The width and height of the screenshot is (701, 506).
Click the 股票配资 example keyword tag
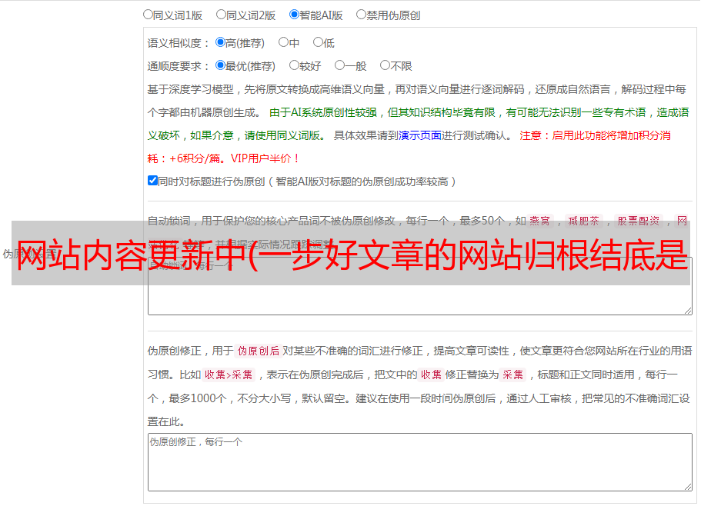[x=639, y=221]
